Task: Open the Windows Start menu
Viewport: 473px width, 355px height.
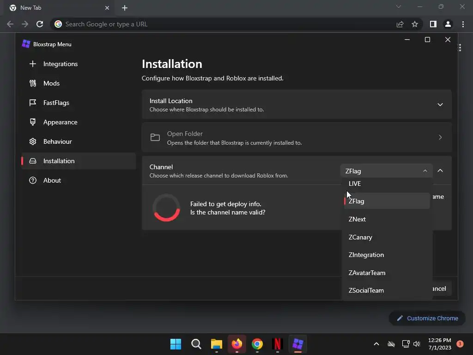Action: [176, 344]
